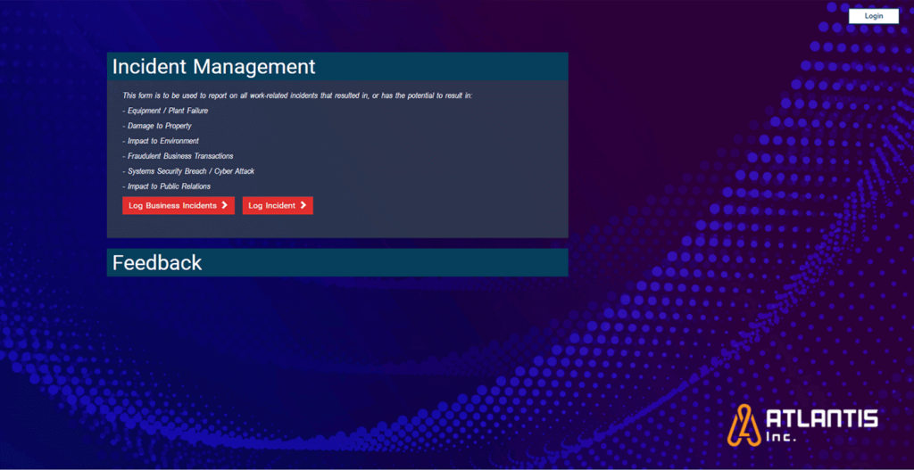The height and width of the screenshot is (470, 914).
Task: Click the Incident Management title text
Action: tap(213, 67)
